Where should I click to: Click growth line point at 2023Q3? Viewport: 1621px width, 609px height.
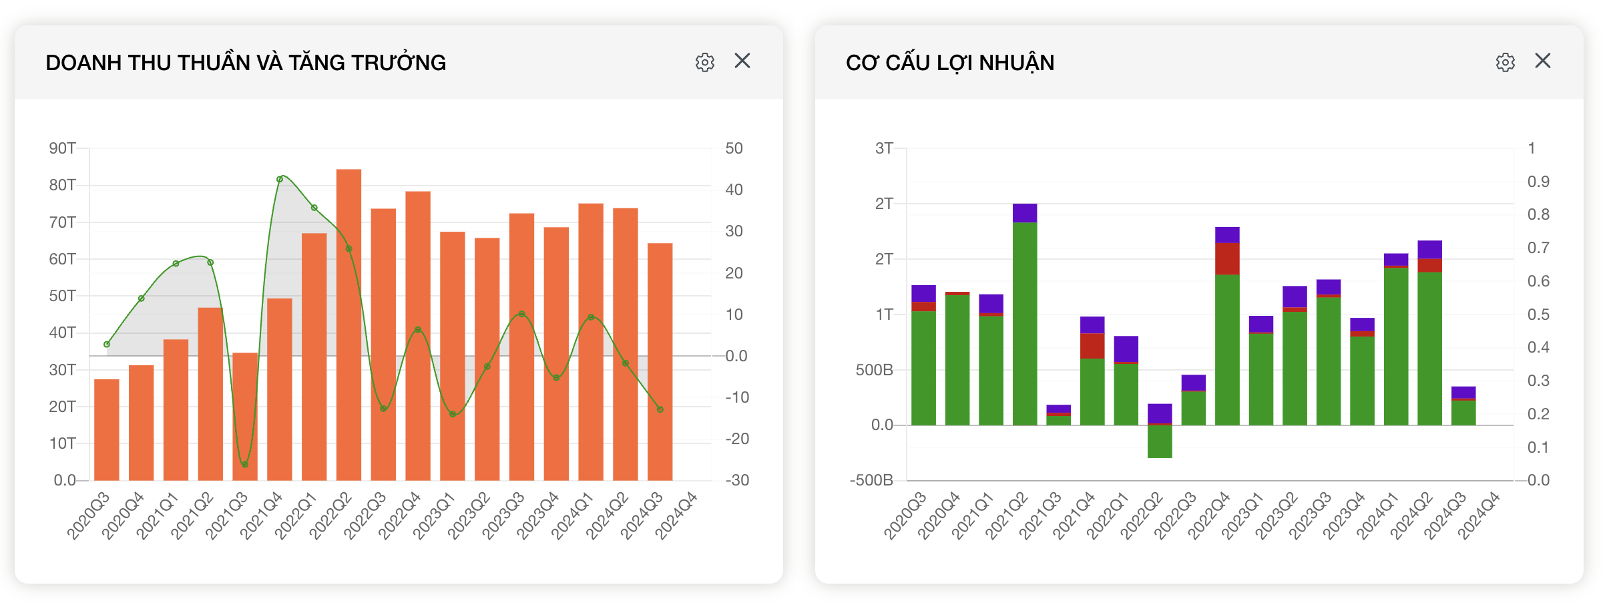click(521, 314)
